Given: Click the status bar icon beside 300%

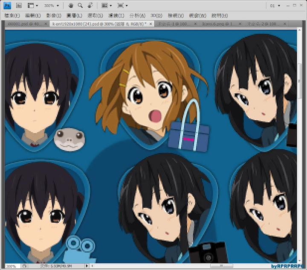Looking at the screenshot, I should coord(25,266).
